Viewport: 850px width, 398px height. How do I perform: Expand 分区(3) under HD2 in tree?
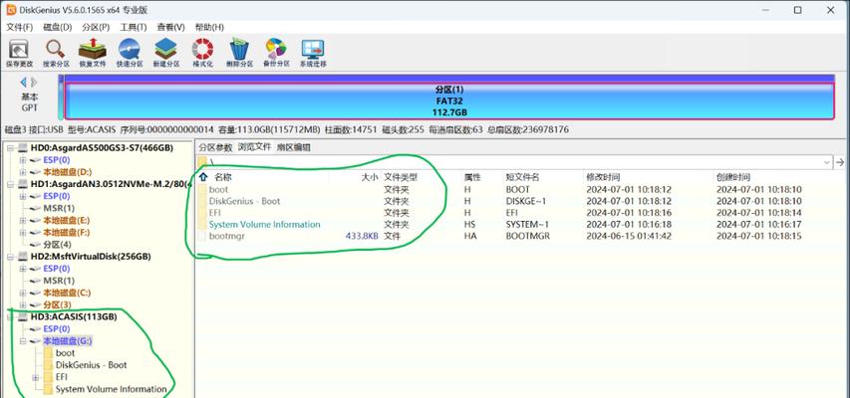[23, 304]
